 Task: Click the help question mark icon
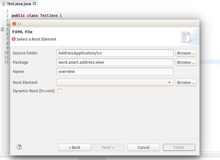(19, 147)
